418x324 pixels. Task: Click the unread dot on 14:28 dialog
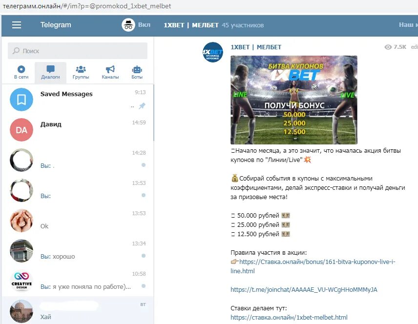point(144,165)
